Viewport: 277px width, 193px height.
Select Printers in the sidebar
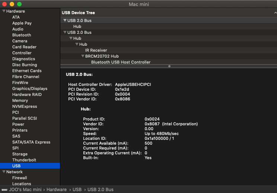point(20,130)
